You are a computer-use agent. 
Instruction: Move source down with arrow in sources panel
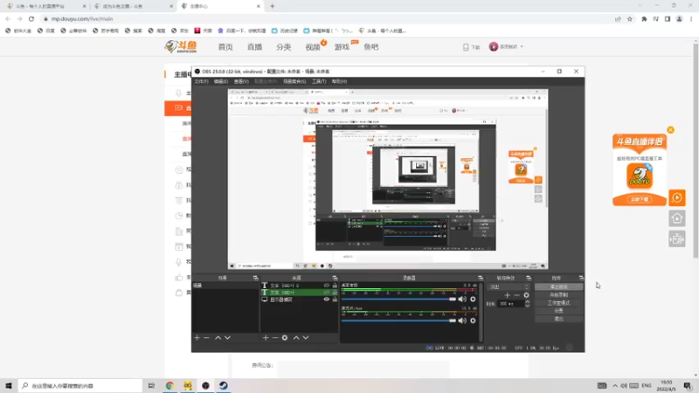[x=306, y=338]
